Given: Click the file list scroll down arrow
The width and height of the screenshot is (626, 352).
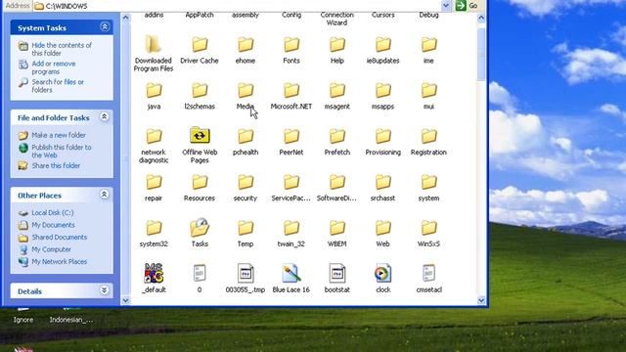Looking at the screenshot, I should pyautogui.click(x=481, y=300).
